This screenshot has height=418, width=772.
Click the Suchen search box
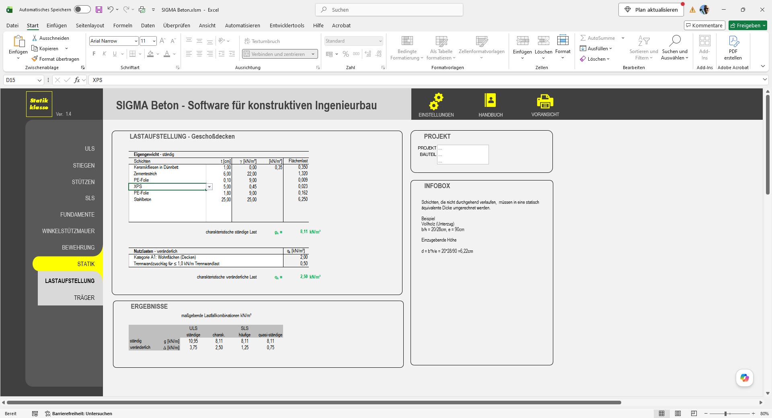click(389, 10)
